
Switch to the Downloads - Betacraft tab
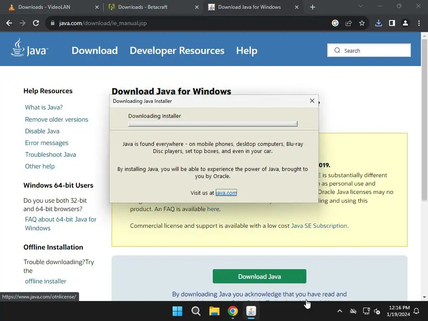point(153,7)
